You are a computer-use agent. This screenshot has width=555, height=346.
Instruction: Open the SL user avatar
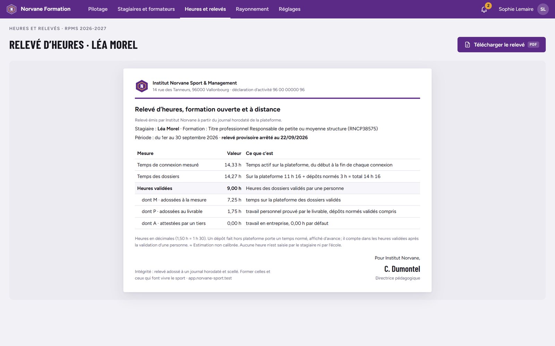543,9
